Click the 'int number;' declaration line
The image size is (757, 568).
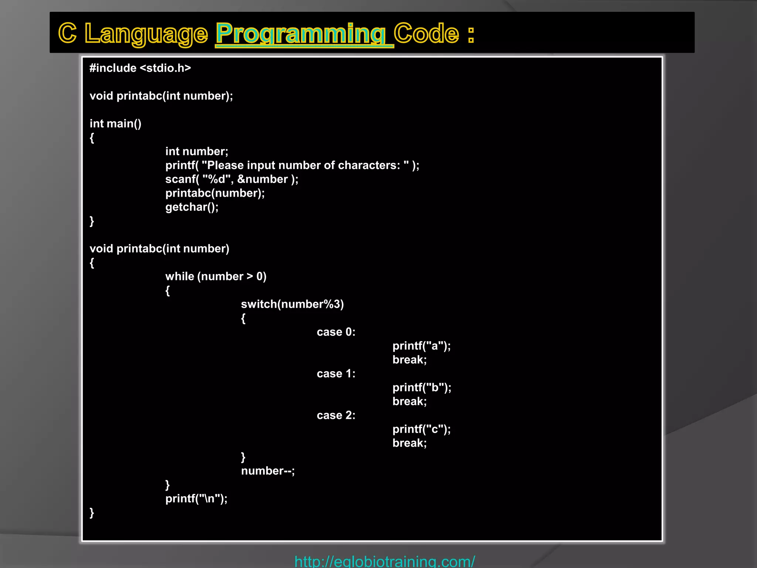pos(197,151)
